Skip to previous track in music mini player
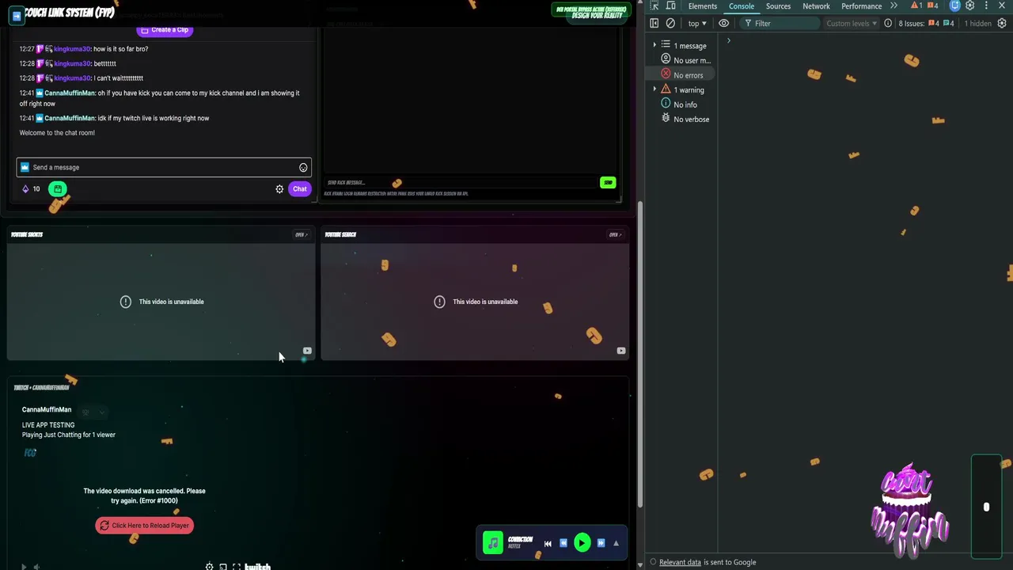 click(548, 544)
